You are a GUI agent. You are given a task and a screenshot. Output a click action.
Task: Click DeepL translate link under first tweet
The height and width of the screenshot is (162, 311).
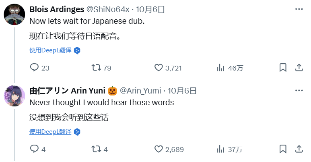(x=50, y=50)
